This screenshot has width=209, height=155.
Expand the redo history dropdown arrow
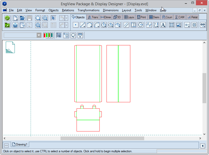click(x=66, y=25)
